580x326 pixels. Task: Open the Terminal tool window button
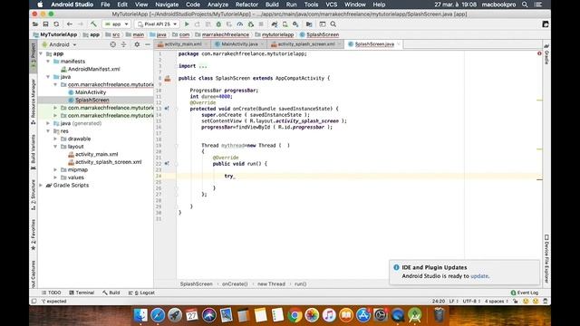pos(82,292)
